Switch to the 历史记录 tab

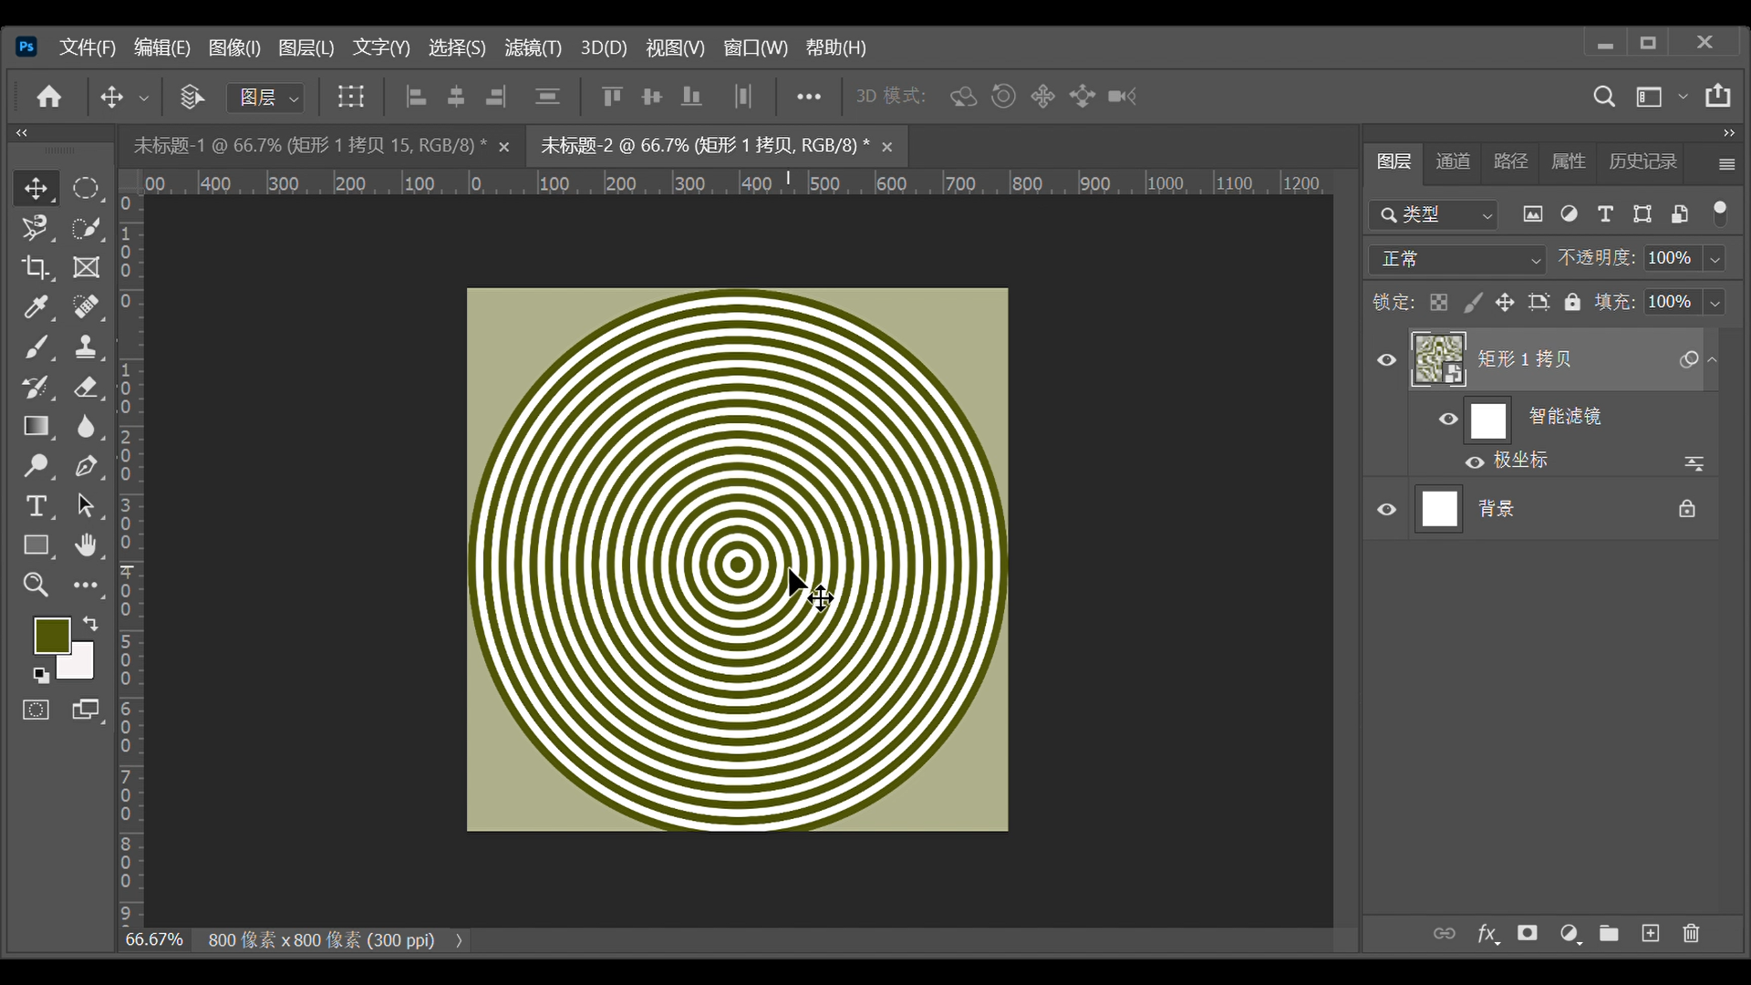pyautogui.click(x=1642, y=161)
